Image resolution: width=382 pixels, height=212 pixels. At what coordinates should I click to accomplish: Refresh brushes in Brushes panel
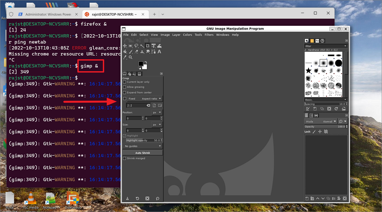336,109
